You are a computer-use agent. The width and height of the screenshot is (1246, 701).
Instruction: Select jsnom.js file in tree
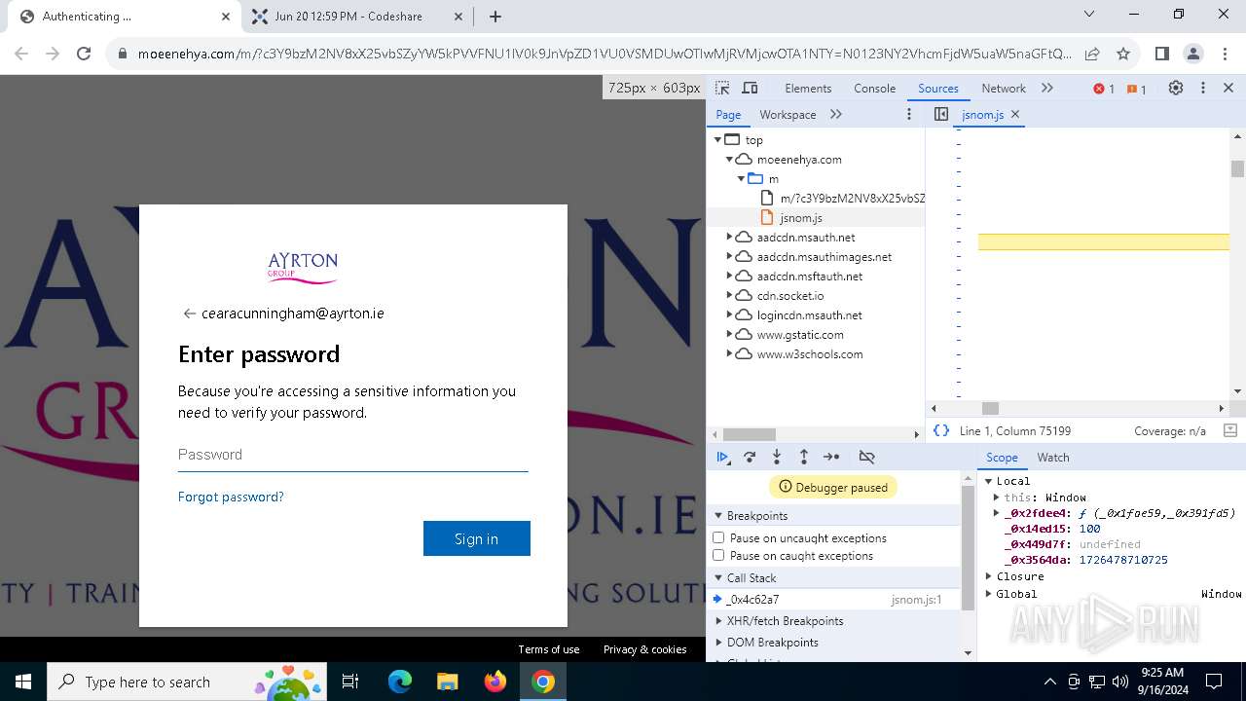coord(800,218)
